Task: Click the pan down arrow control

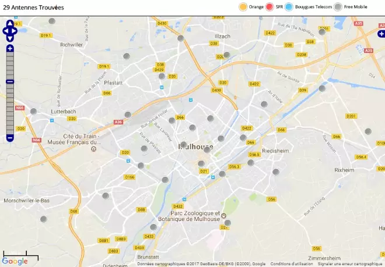Action: click(x=10, y=38)
